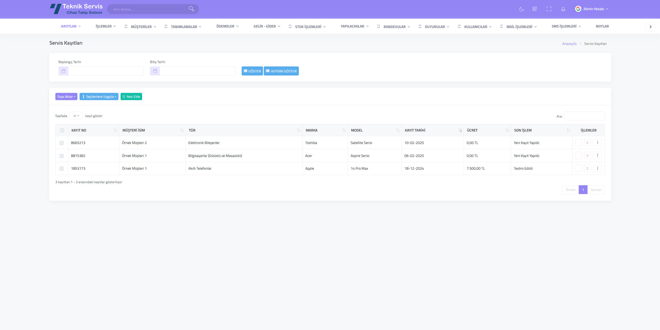The image size is (660, 330).
Task: Open the GELİR - GİDER menu
Action: [x=267, y=26]
